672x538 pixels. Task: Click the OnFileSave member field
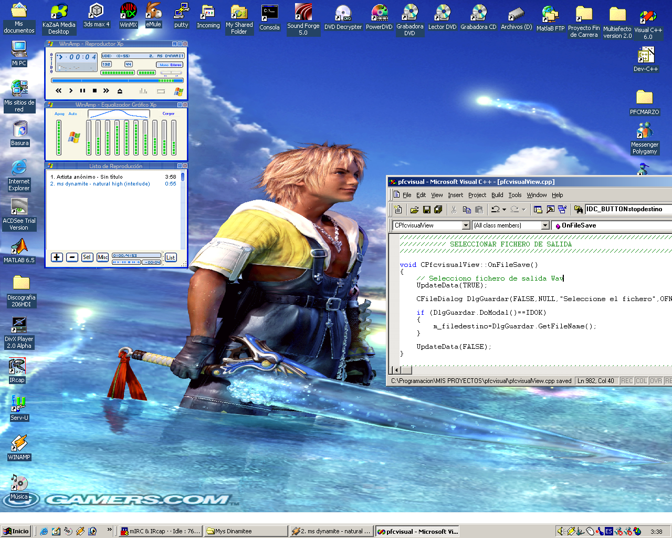tap(613, 225)
